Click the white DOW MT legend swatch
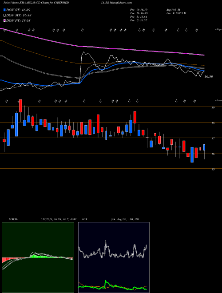 (x=5, y=16)
